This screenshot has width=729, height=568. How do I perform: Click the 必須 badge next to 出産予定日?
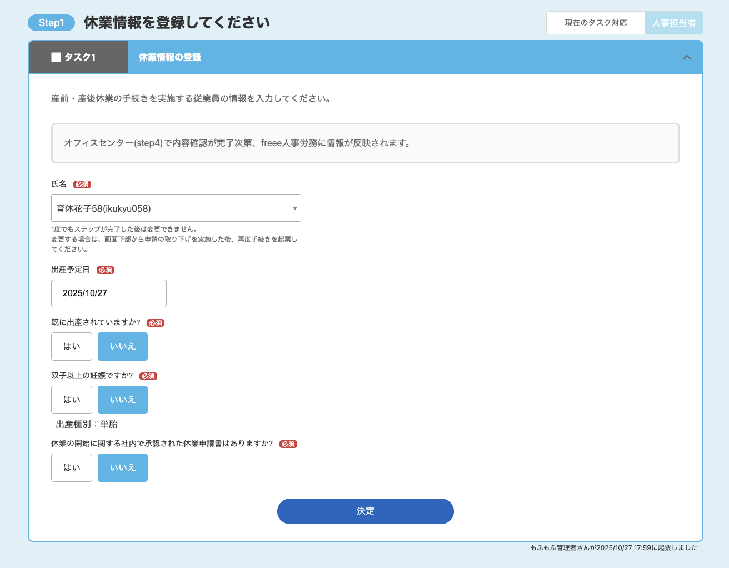[x=106, y=270]
